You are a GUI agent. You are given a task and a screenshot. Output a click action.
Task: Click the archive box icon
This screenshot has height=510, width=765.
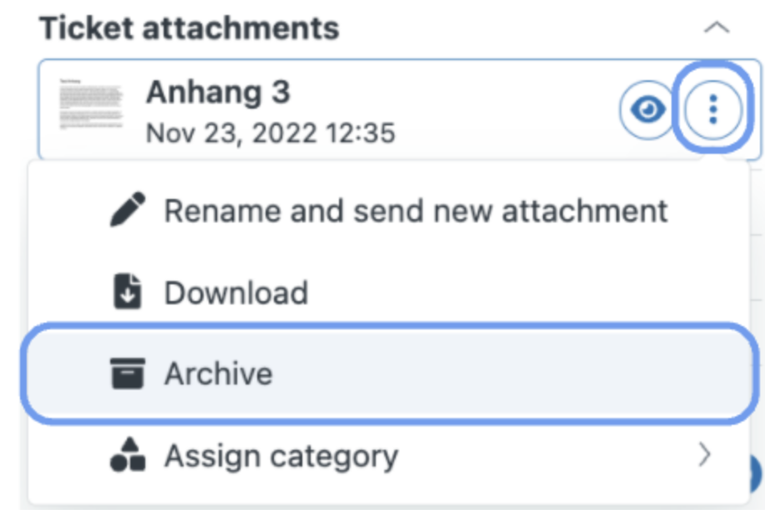click(x=127, y=373)
